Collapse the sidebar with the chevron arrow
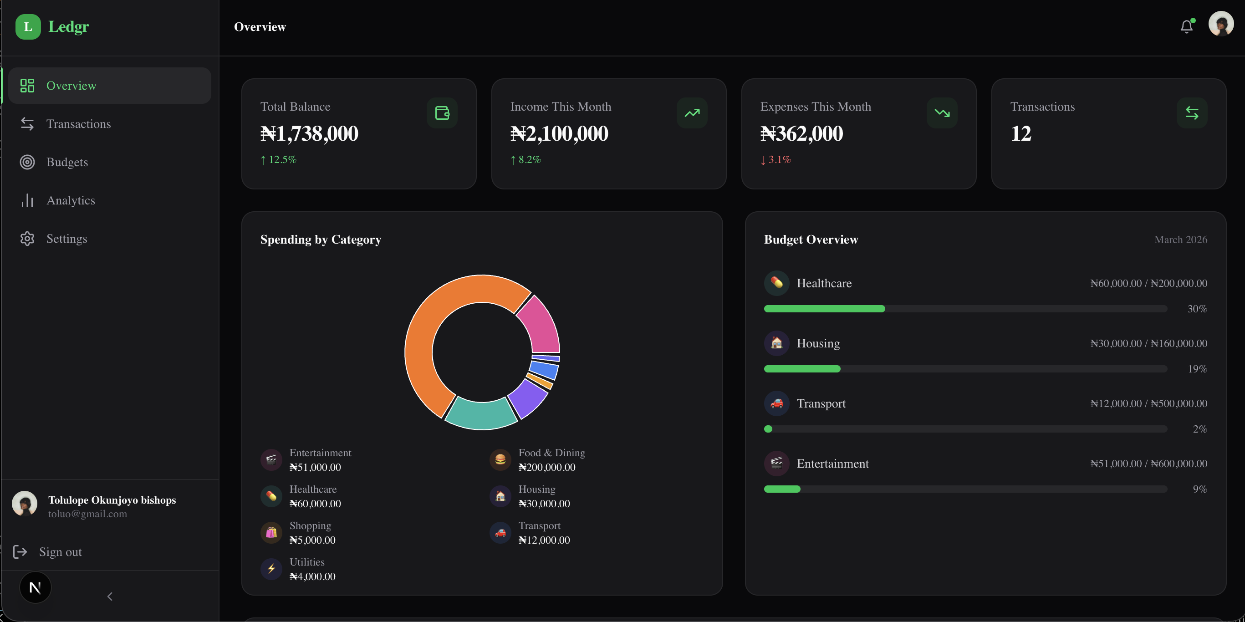Viewport: 1245px width, 622px height. pos(110,597)
